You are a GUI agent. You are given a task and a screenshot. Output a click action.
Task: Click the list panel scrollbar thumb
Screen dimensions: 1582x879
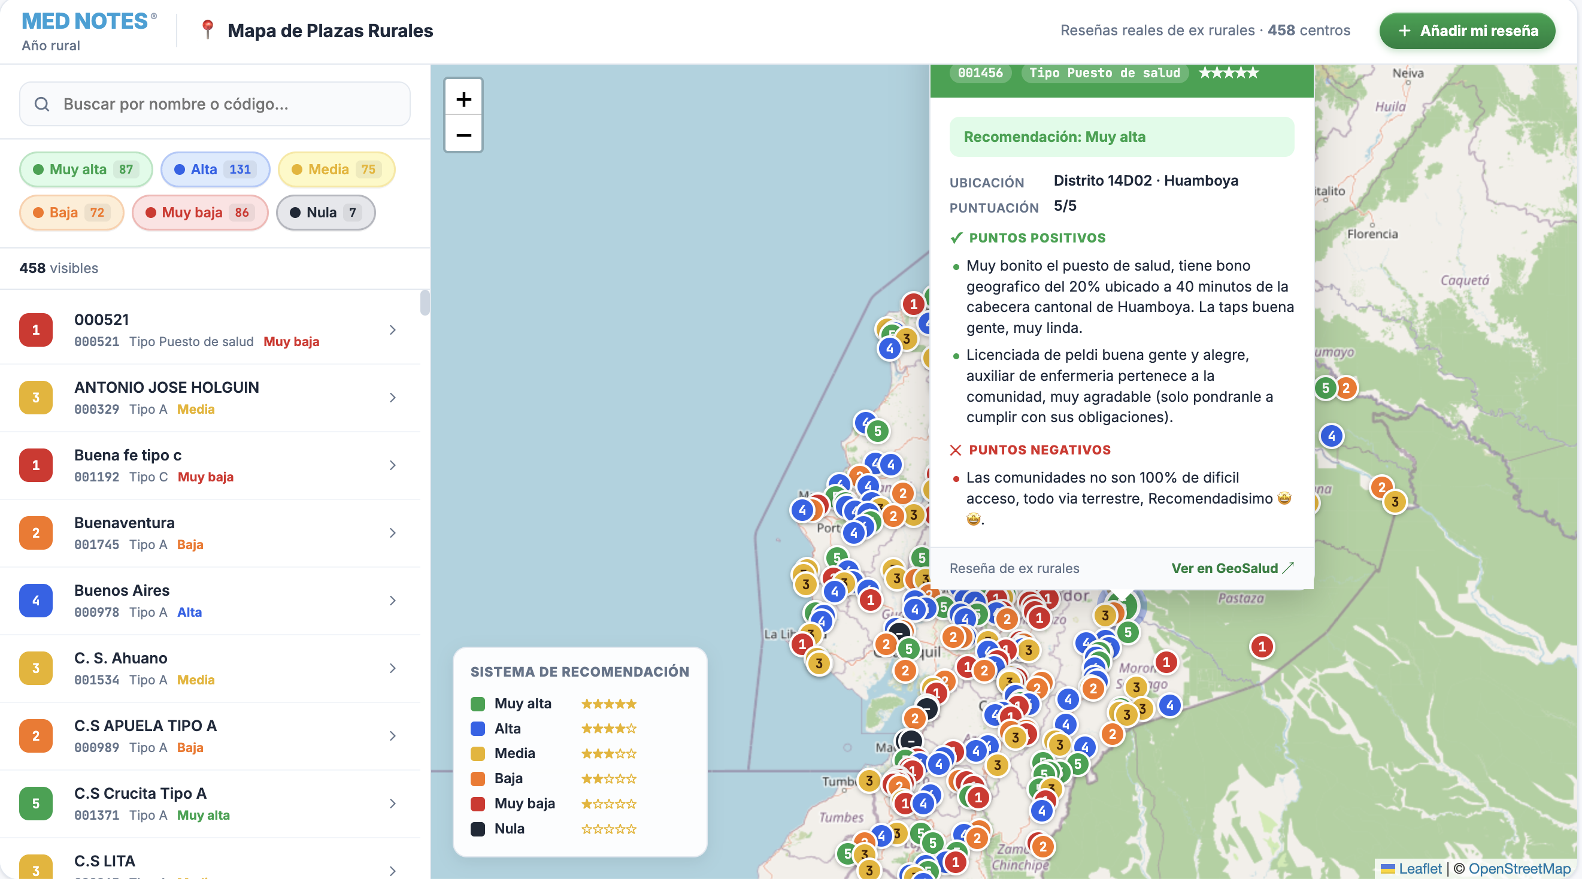click(x=425, y=303)
